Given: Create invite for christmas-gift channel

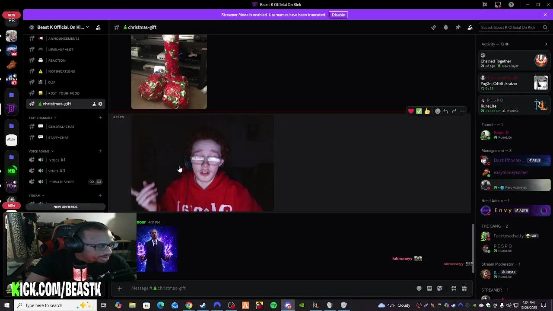Looking at the screenshot, I should (94, 104).
